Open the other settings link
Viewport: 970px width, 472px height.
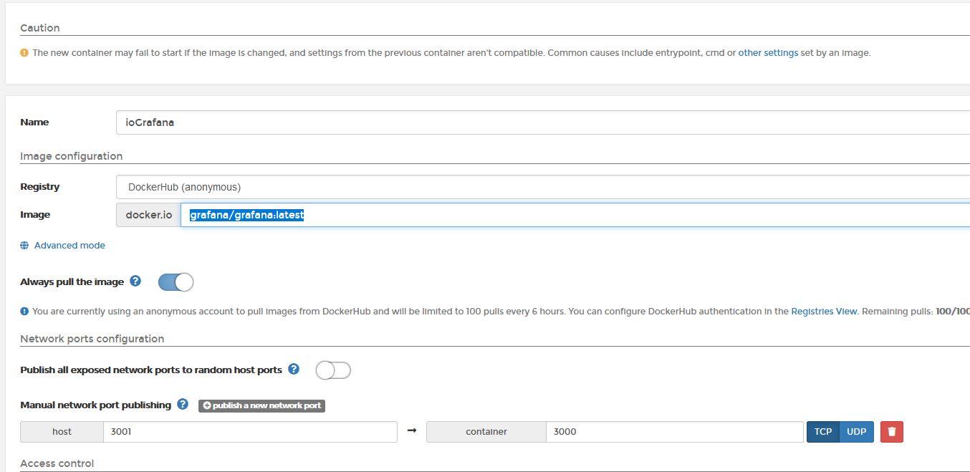click(768, 53)
